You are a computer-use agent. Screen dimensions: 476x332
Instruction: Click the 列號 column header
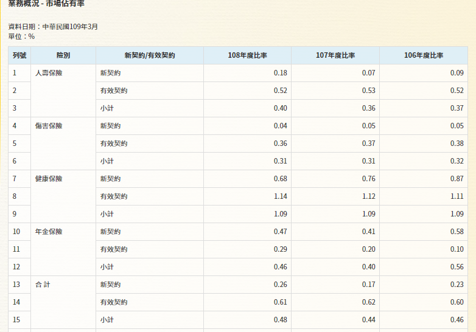[19, 55]
